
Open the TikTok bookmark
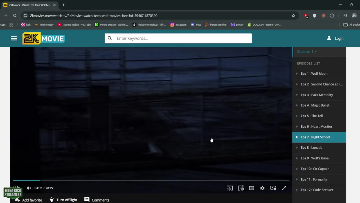point(149,25)
